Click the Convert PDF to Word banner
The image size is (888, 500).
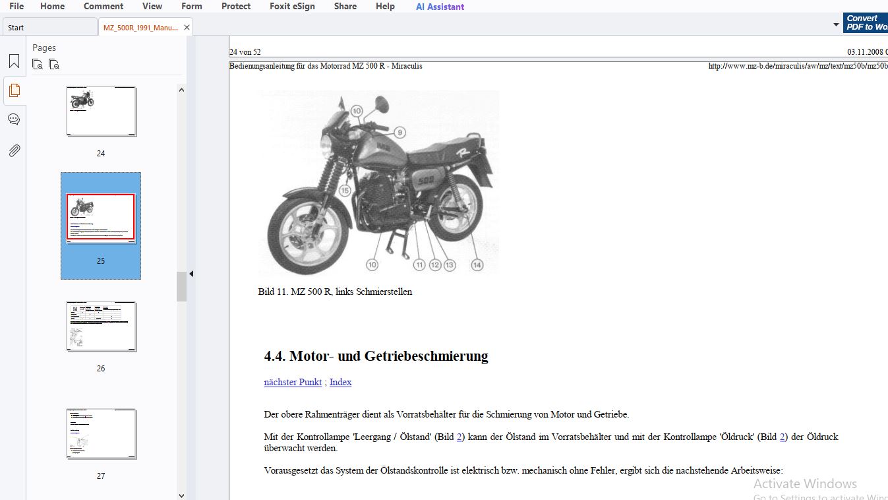[x=866, y=22]
